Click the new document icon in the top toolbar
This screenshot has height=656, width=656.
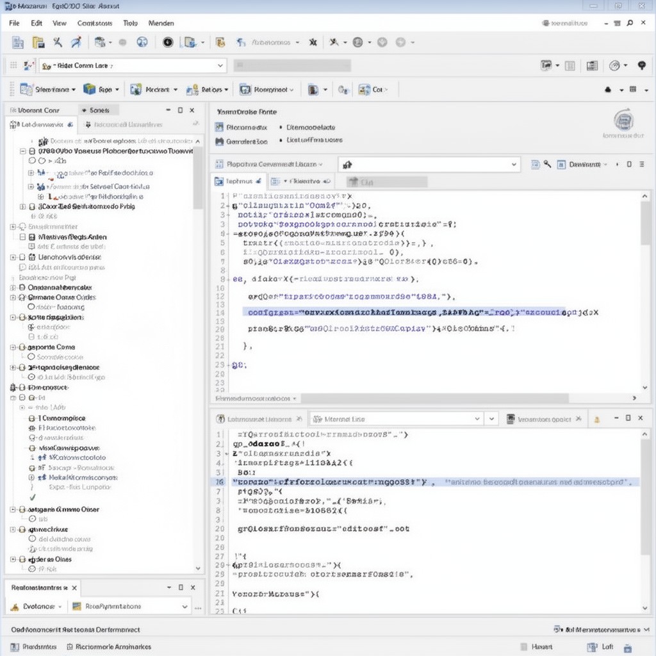[17, 42]
